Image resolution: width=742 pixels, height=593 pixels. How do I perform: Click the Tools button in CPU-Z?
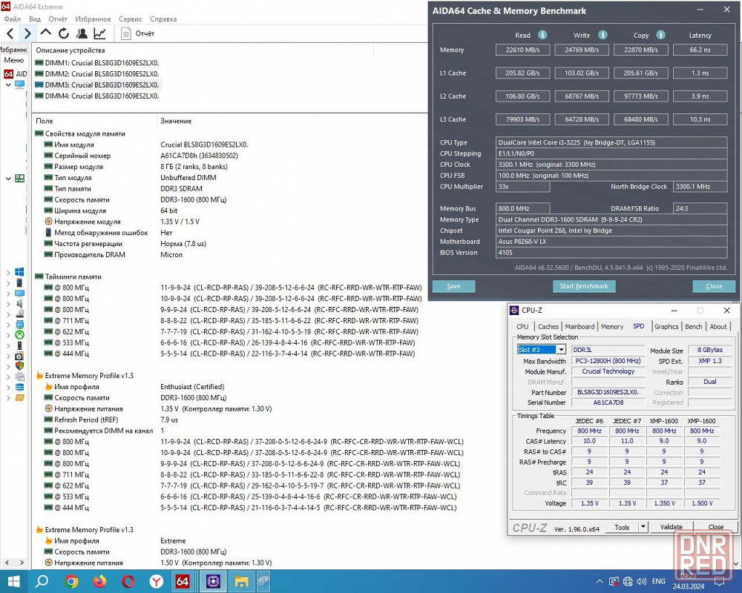(622, 527)
